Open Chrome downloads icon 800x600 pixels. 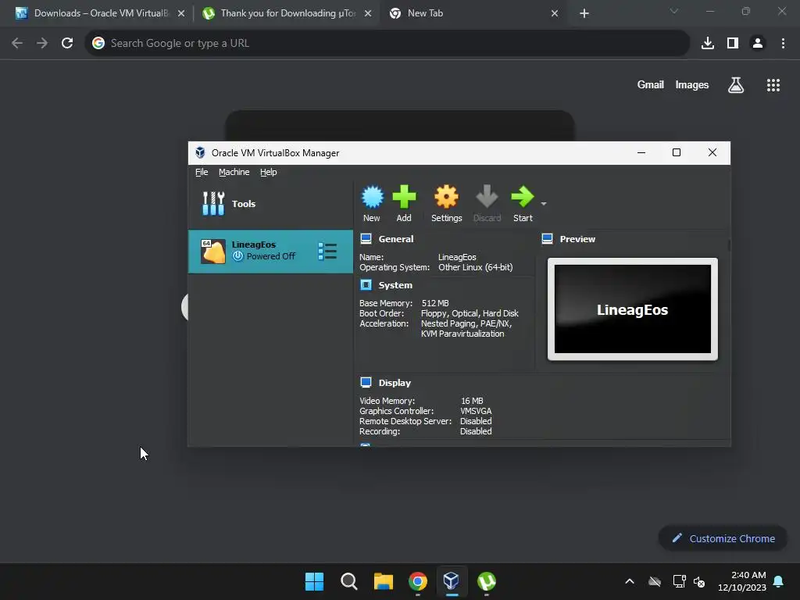click(708, 44)
